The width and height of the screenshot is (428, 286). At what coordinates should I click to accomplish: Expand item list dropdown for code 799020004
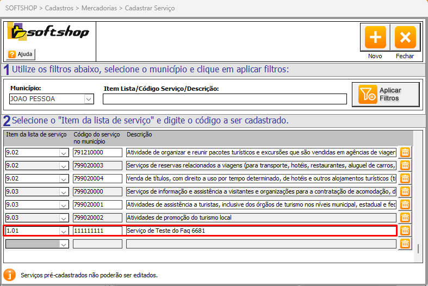[64, 179]
